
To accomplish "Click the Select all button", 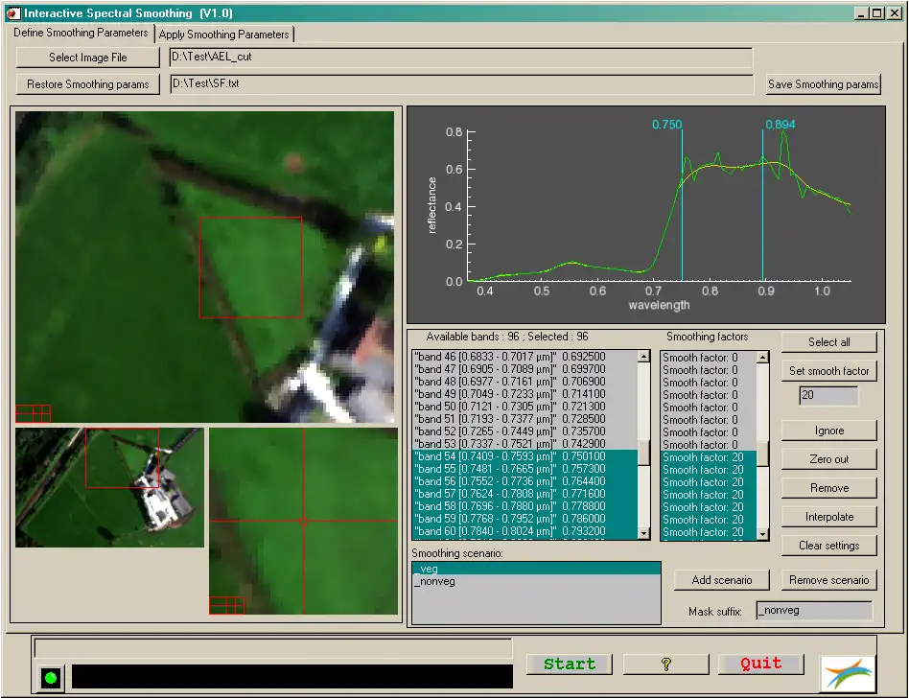I will [x=829, y=342].
